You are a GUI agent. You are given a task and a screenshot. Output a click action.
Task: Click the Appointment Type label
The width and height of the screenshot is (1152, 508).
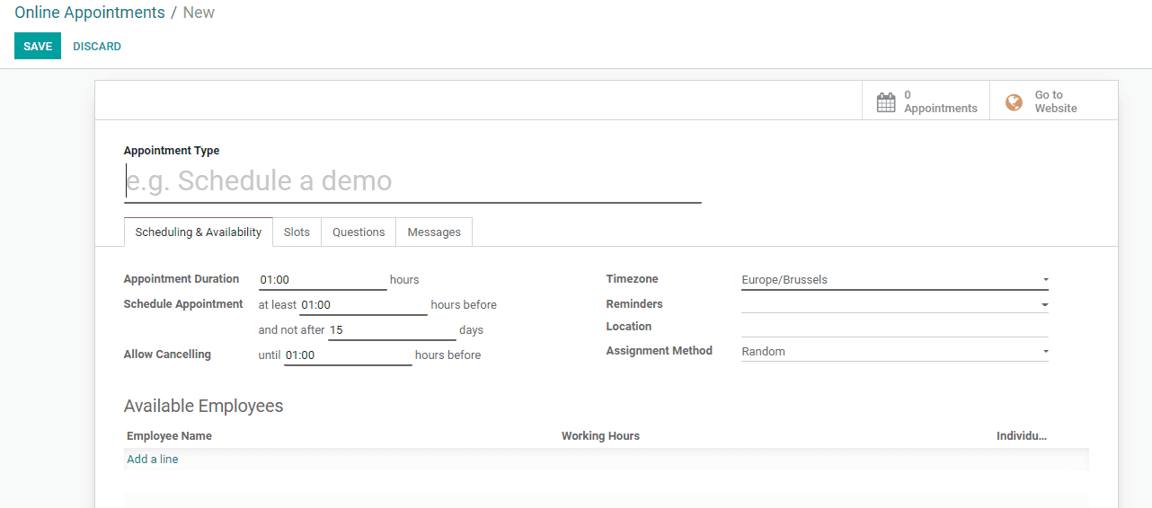(172, 151)
